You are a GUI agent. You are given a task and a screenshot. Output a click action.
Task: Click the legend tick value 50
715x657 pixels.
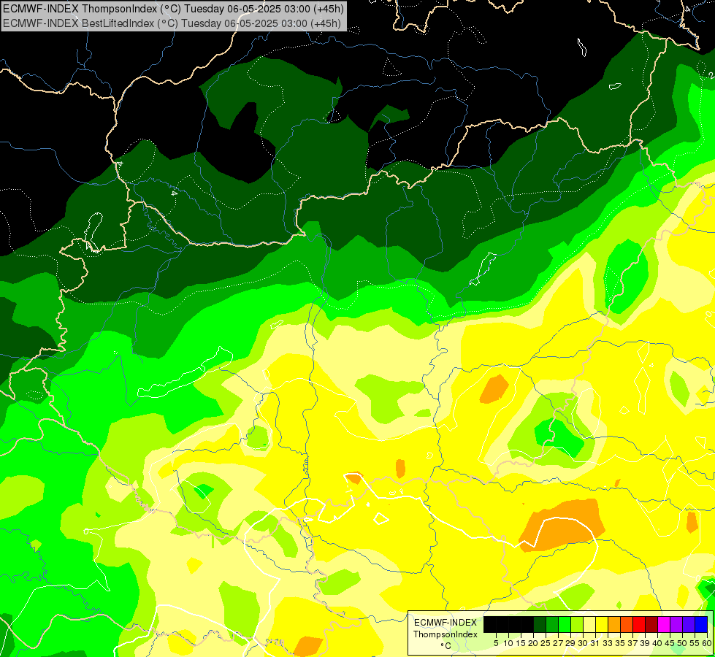point(682,643)
